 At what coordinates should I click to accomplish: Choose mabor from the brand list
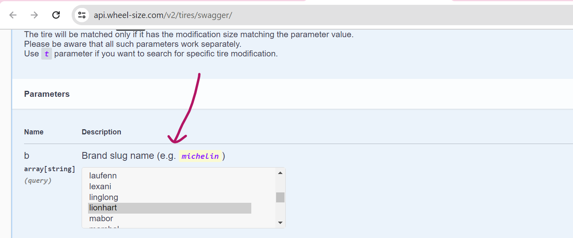[x=101, y=218]
